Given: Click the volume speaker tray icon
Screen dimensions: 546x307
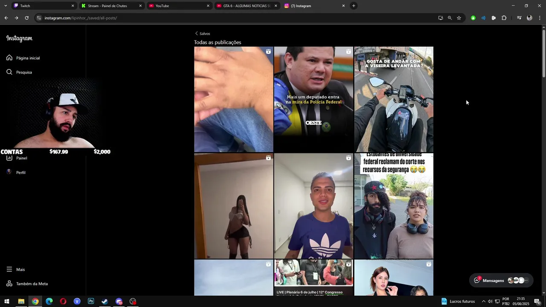Looking at the screenshot, I should 490,301.
